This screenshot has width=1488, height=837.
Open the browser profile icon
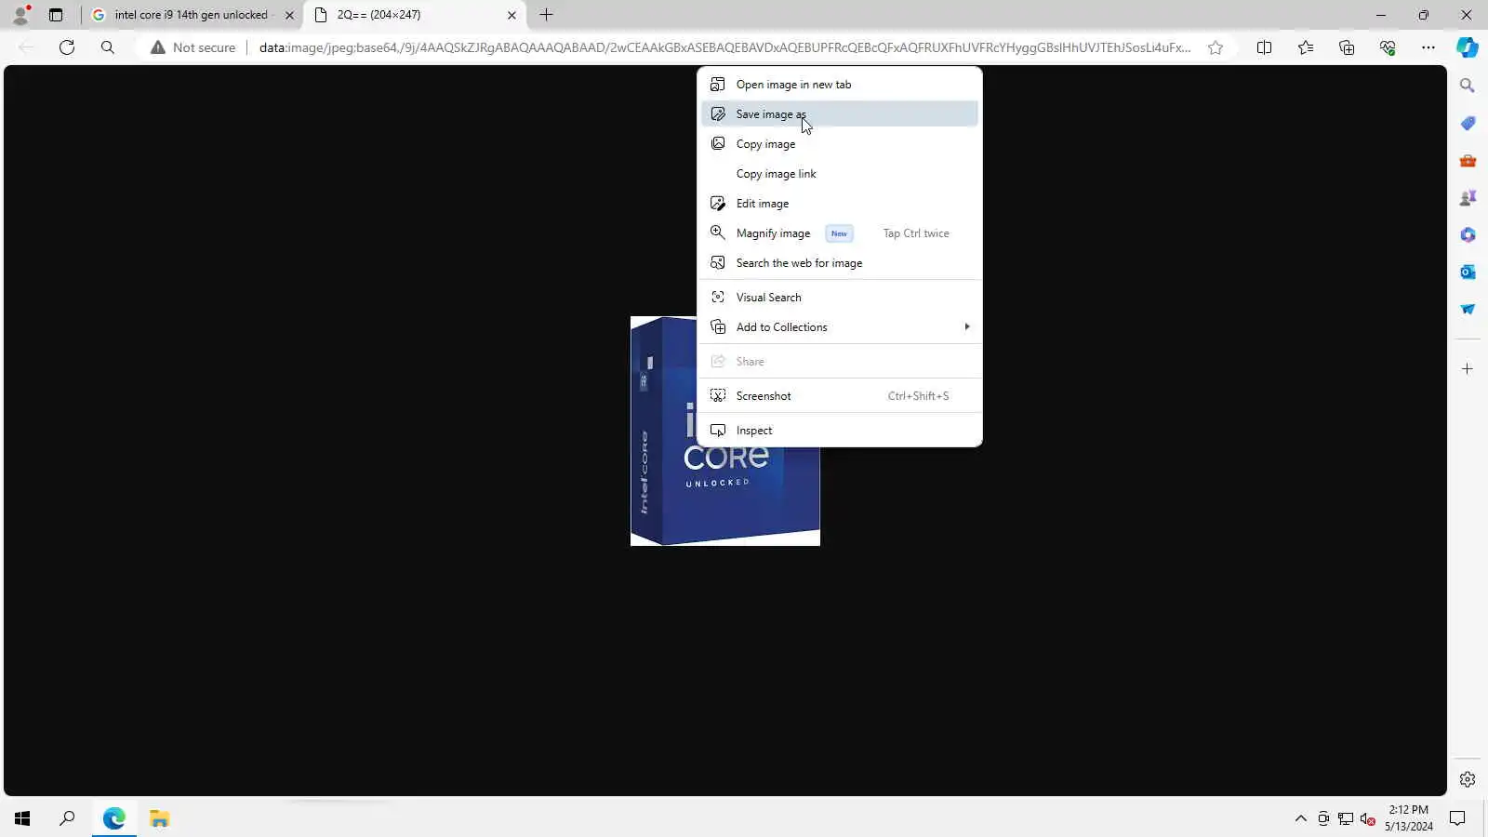pos(20,15)
